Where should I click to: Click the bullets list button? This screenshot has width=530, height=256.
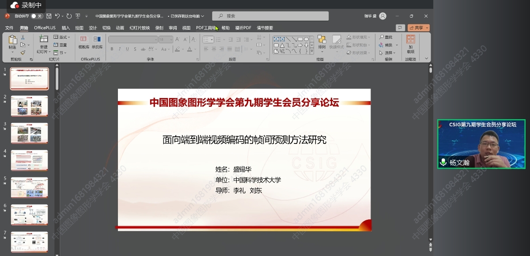(206, 39)
